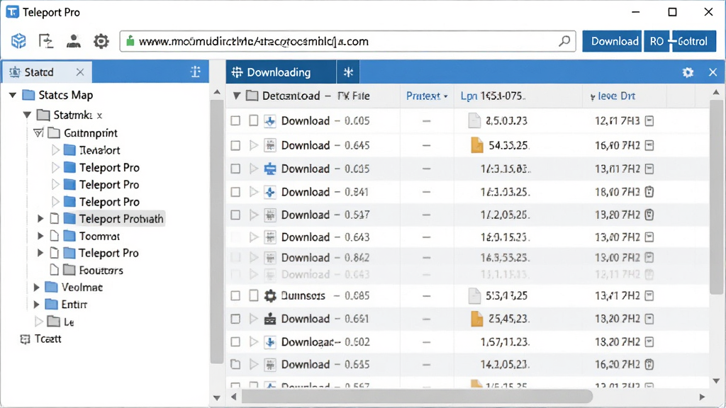Select the Downloading tab
The image size is (726, 408).
[x=281, y=72]
